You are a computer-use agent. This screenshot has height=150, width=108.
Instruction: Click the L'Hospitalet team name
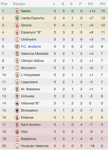click(30, 75)
